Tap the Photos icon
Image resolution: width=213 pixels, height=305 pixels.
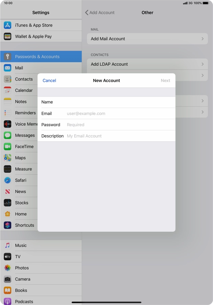pos(8,268)
